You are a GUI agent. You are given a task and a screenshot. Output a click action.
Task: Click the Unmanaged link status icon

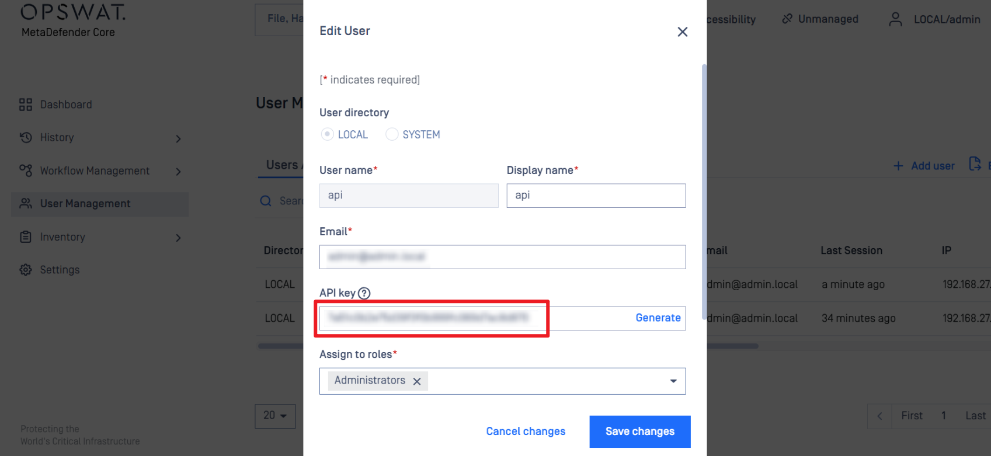(x=787, y=19)
